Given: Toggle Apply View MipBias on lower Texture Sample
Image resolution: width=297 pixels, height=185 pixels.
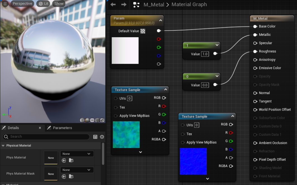Looking at the screenshot, I should [x=183, y=142].
